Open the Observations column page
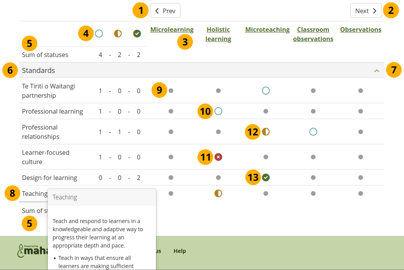This screenshot has width=404, height=270. pyautogui.click(x=360, y=30)
